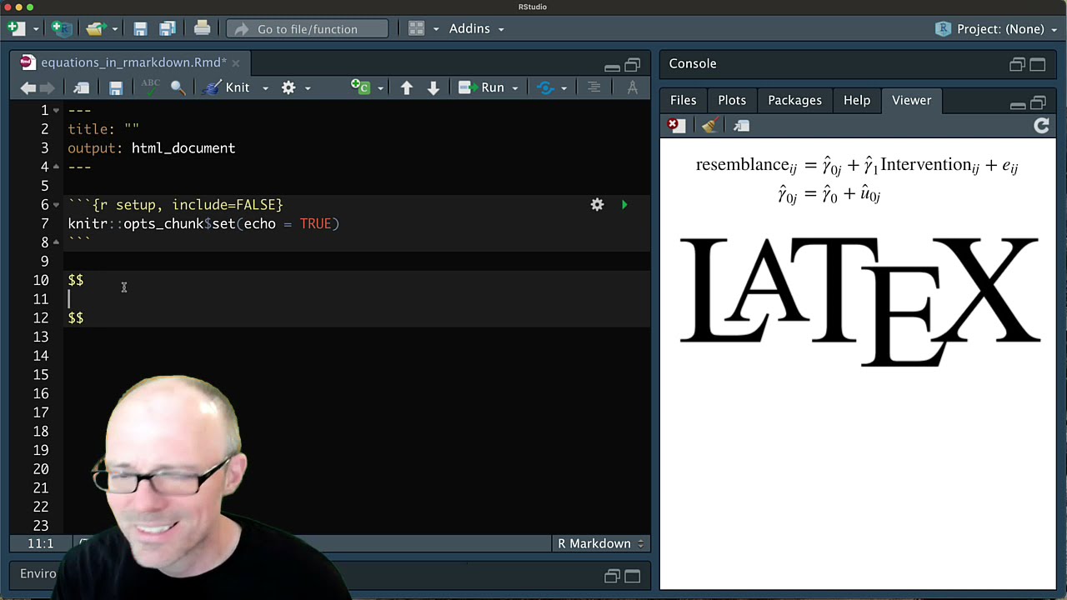1067x600 pixels.
Task: Click the 11:1 cursor position indicator
Action: click(40, 543)
